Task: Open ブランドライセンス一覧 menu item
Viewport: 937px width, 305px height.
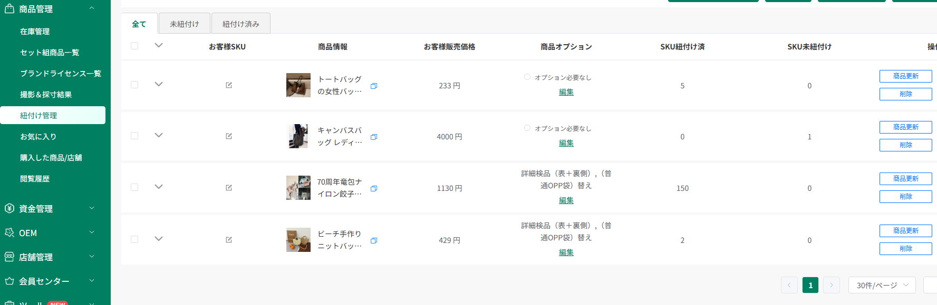Action: point(61,74)
